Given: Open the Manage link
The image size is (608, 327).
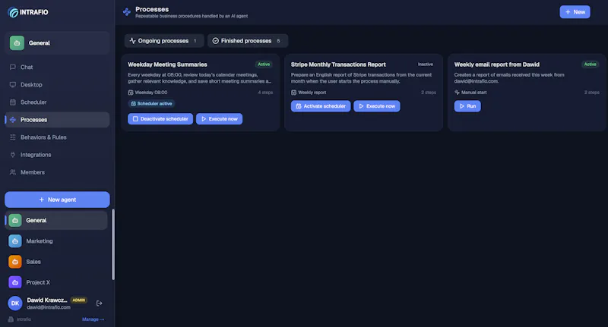Looking at the screenshot, I should 93,319.
